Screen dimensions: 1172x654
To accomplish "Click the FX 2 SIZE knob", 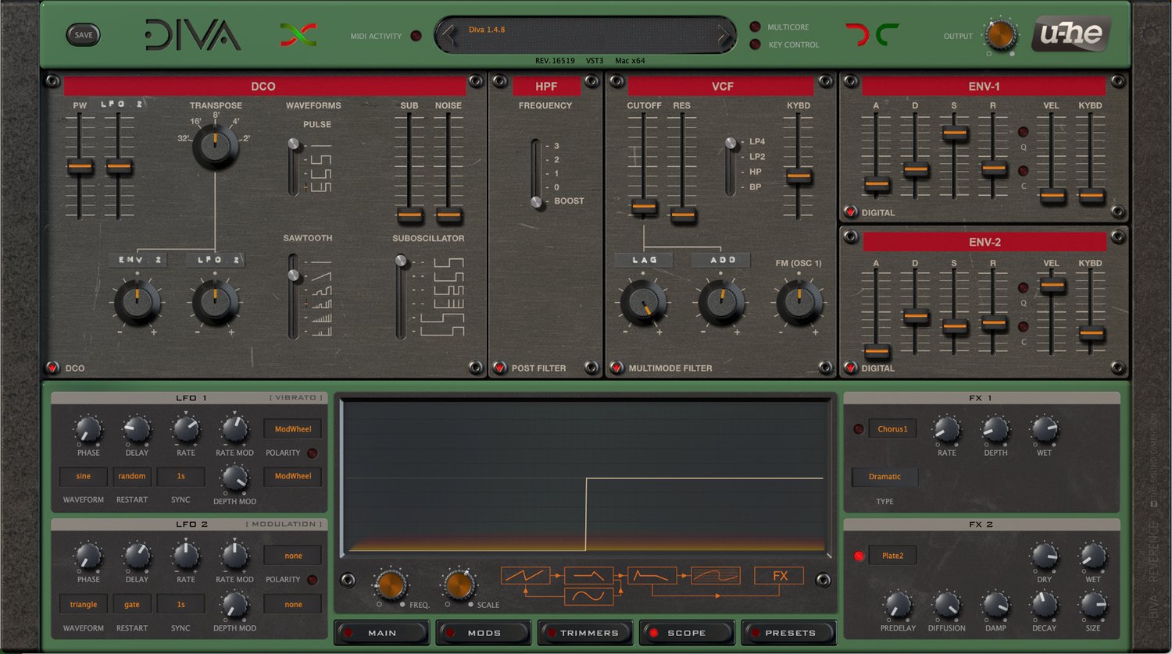I will pos(1092,604).
